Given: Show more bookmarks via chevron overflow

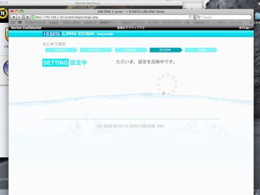Looking at the screenshot, I should point(251,23).
